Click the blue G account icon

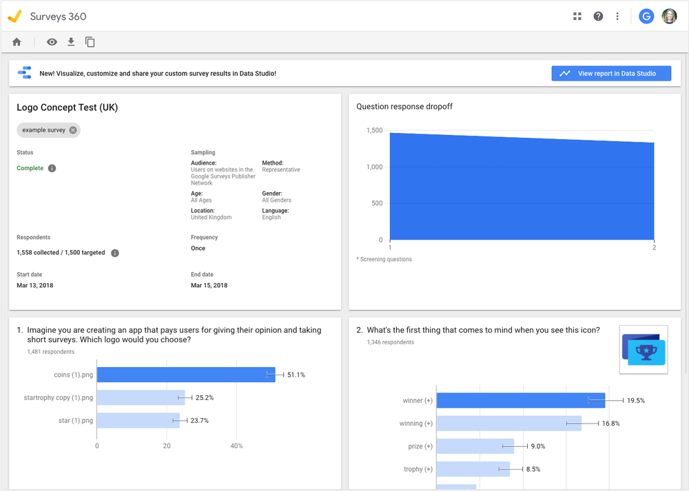(646, 17)
